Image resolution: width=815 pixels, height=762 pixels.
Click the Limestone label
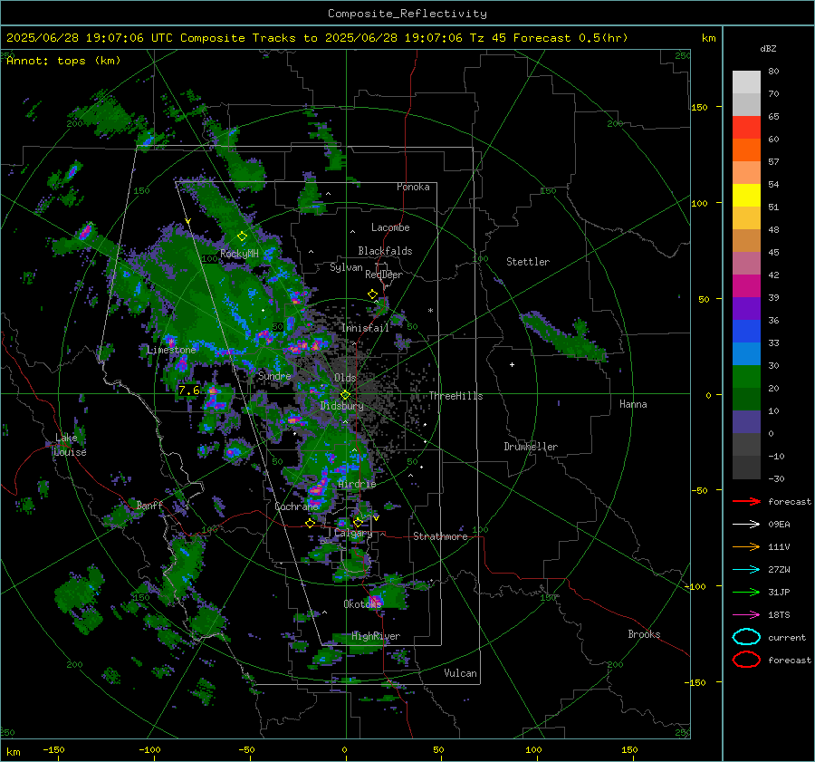(x=171, y=350)
